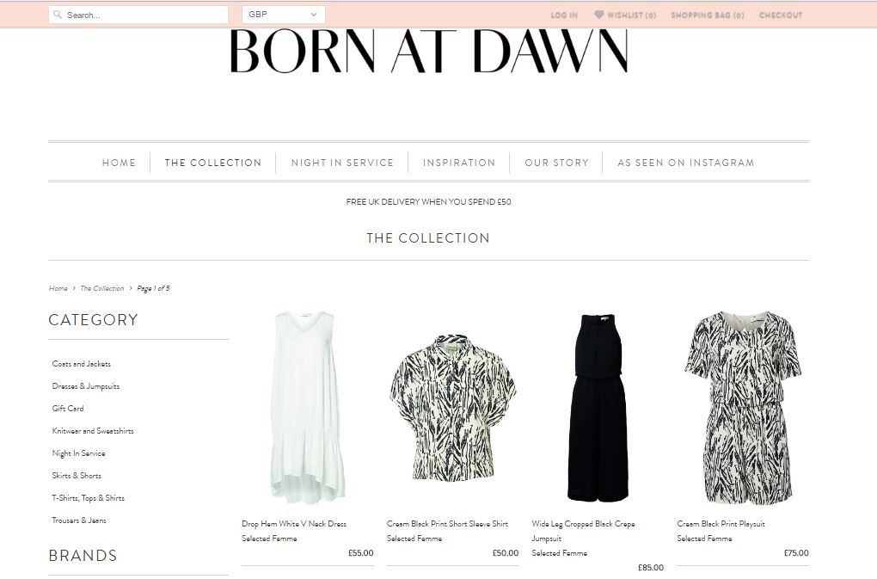This screenshot has width=877, height=579.
Task: Open Night In Service menu item
Action: [x=342, y=163]
